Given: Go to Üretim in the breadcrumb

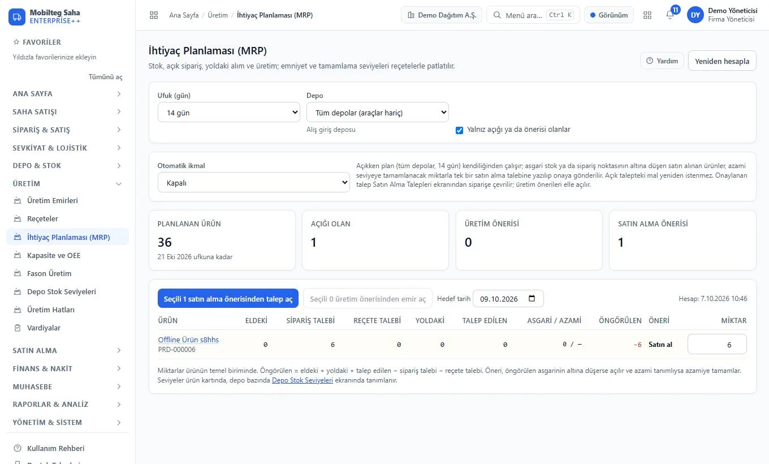Looking at the screenshot, I should [218, 15].
